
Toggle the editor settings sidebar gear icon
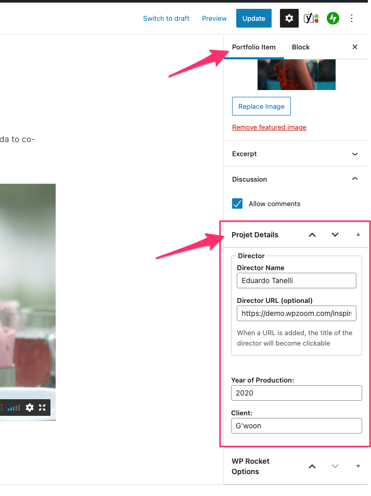click(289, 18)
